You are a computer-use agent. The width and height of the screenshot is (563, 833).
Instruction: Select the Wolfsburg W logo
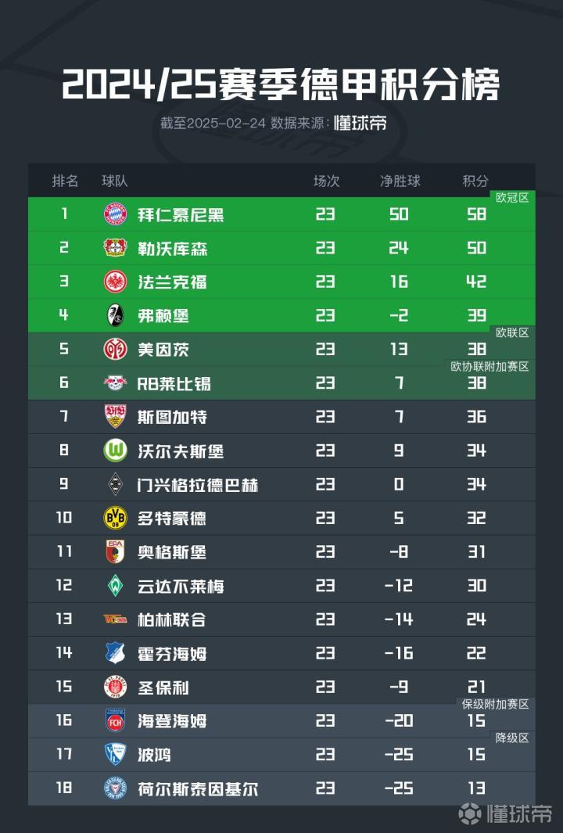pyautogui.click(x=115, y=451)
